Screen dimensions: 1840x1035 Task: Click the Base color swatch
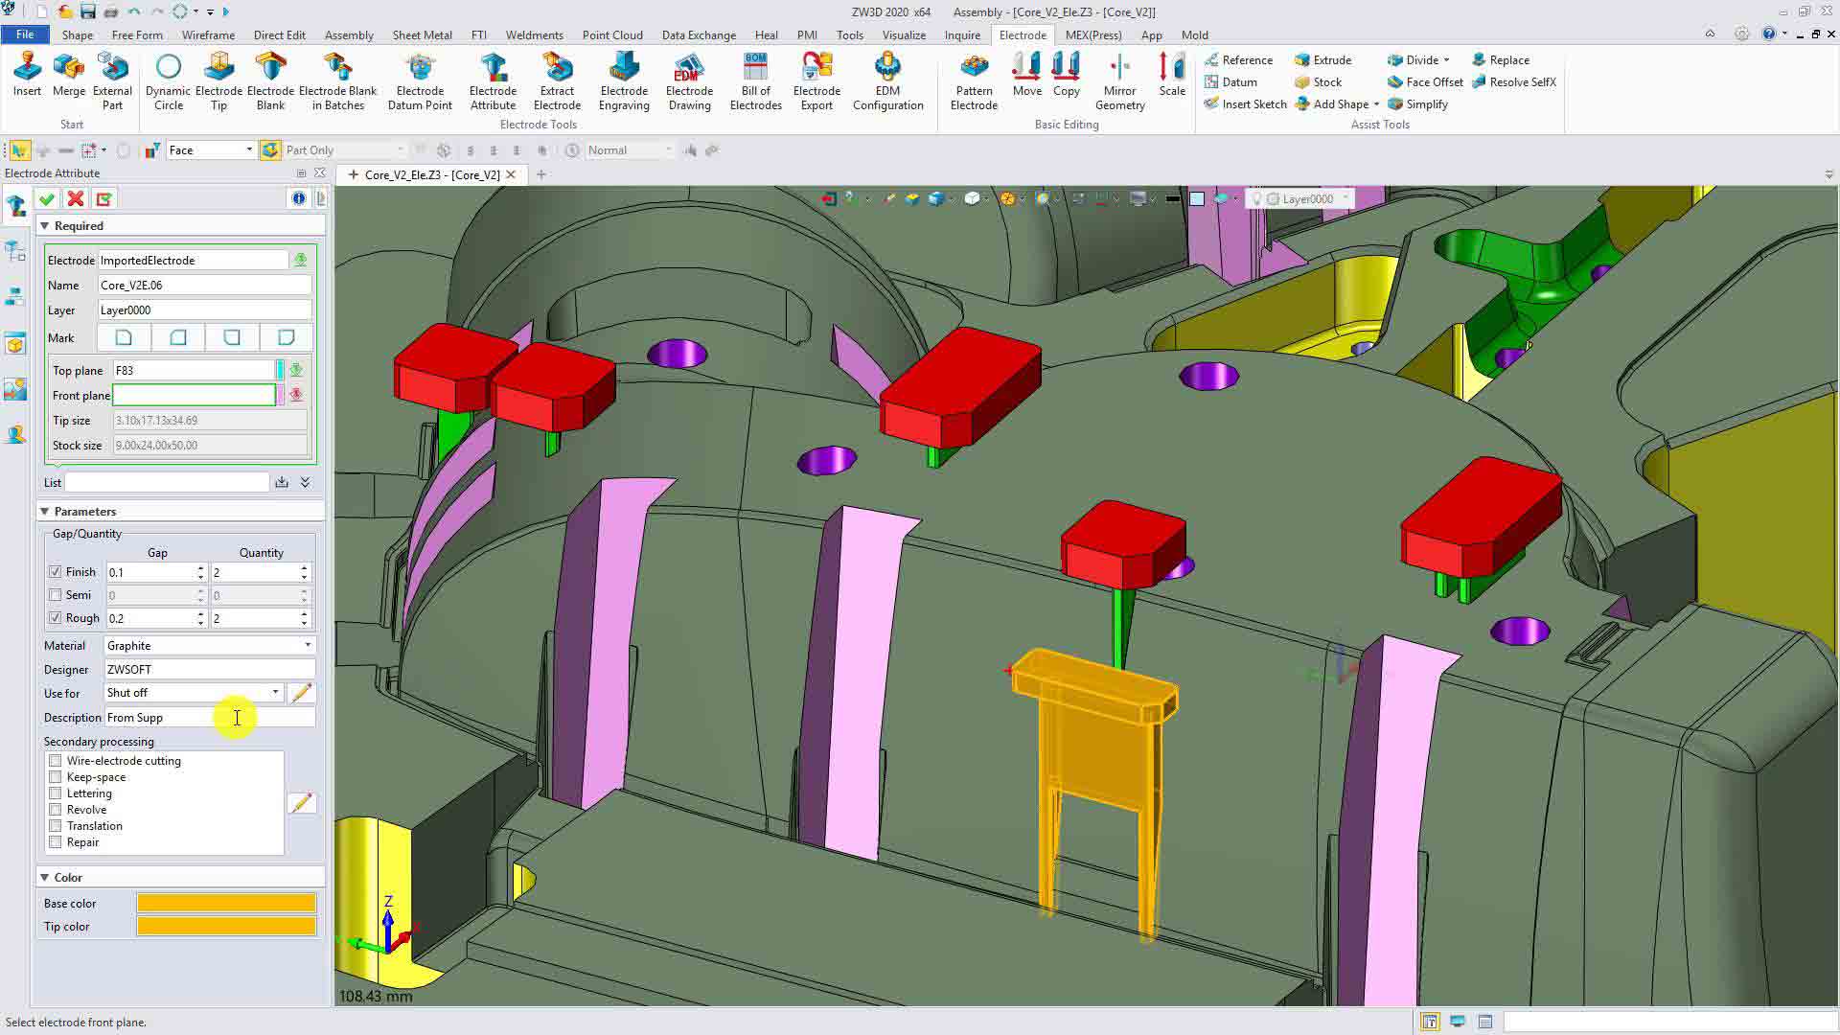tap(226, 903)
